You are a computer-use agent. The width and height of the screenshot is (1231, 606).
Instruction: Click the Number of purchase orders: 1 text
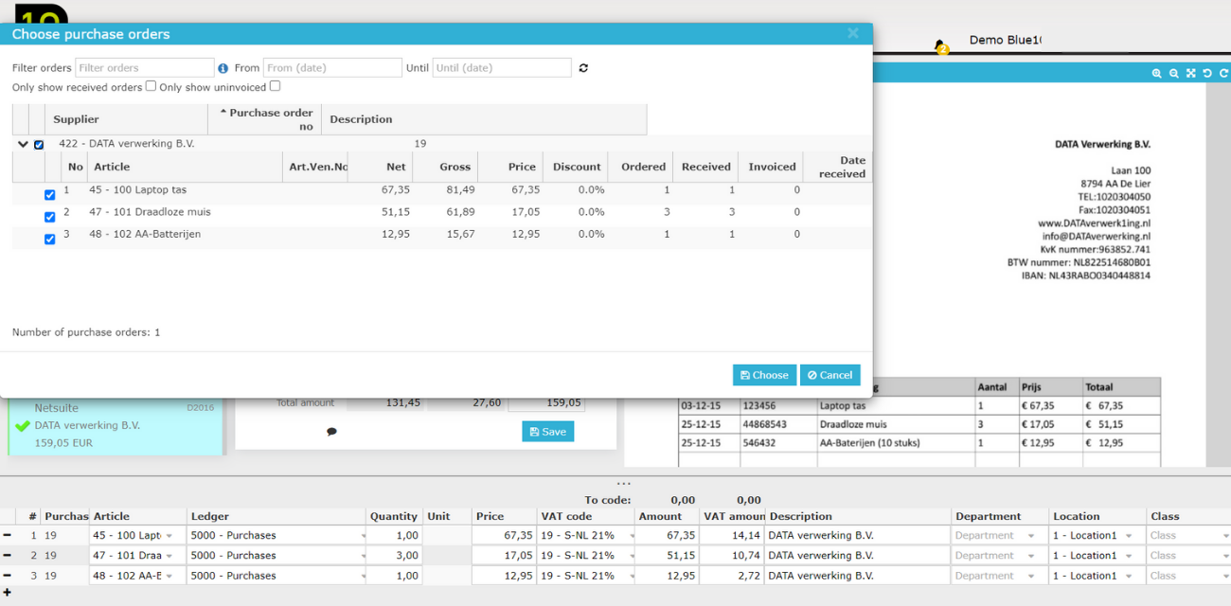[x=86, y=332]
